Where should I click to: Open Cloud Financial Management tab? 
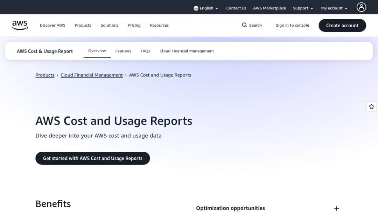[187, 51]
